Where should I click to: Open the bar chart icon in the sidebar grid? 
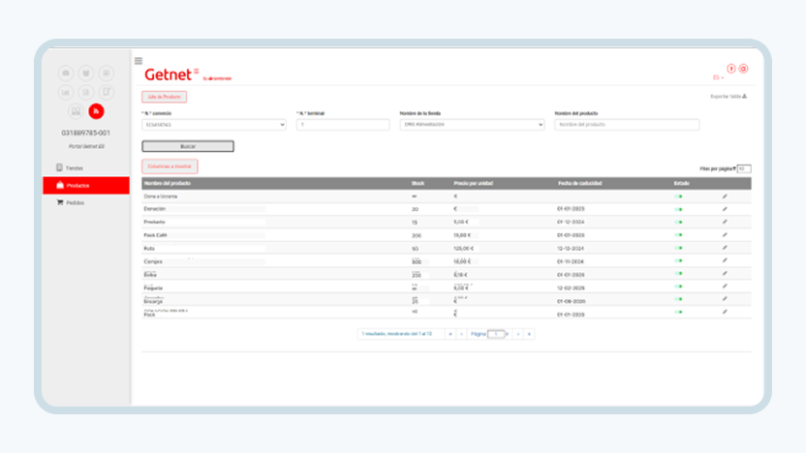pyautogui.click(x=66, y=93)
